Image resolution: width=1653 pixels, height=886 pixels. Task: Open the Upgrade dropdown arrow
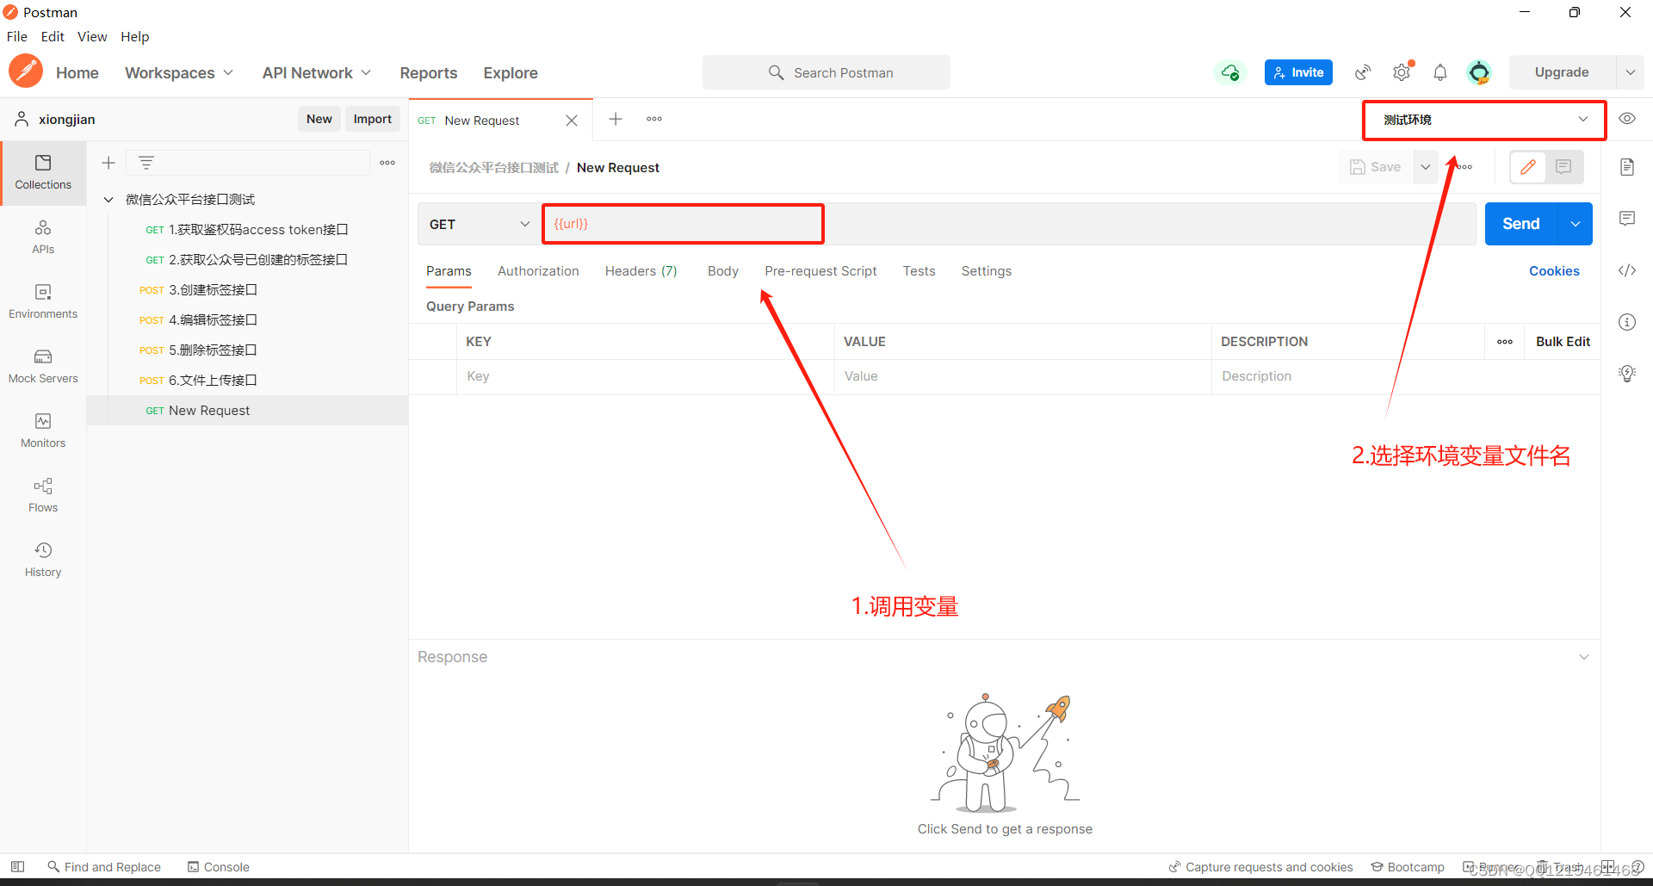[x=1630, y=72]
